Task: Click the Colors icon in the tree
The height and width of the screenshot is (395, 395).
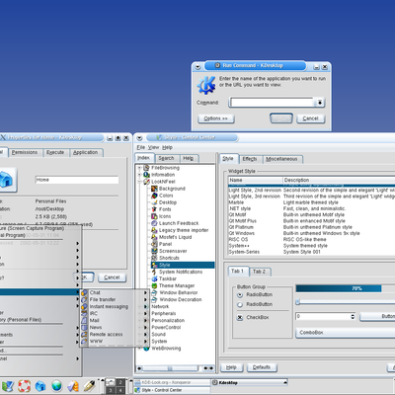Action: click(x=154, y=196)
